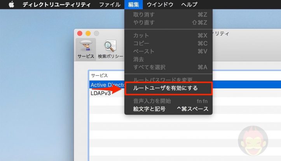Viewport: 281px width, 161px height.
Task: Select the サービス toolbar icon
Action: click(x=86, y=49)
